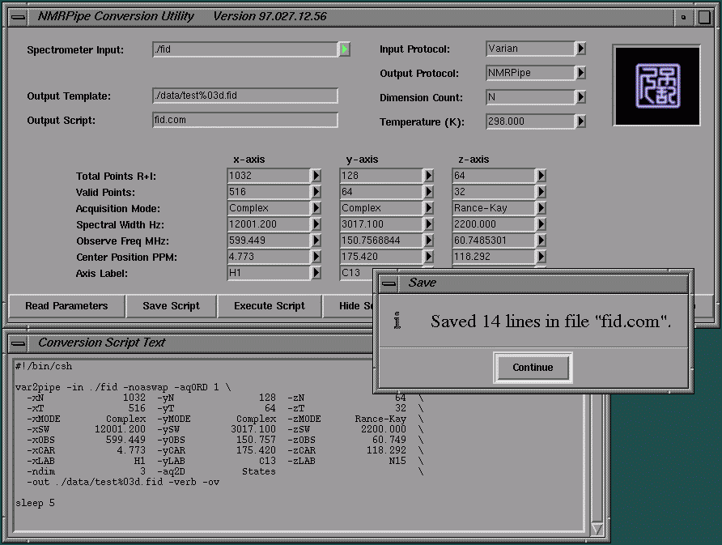Click x-axis Spectral Width field 12001.200

point(269,224)
